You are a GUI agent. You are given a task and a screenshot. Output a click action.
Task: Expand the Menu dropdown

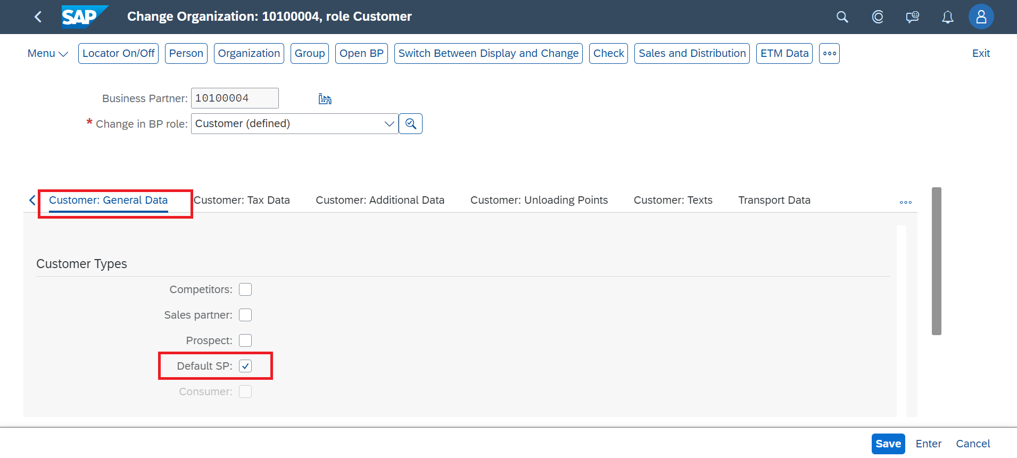click(48, 53)
